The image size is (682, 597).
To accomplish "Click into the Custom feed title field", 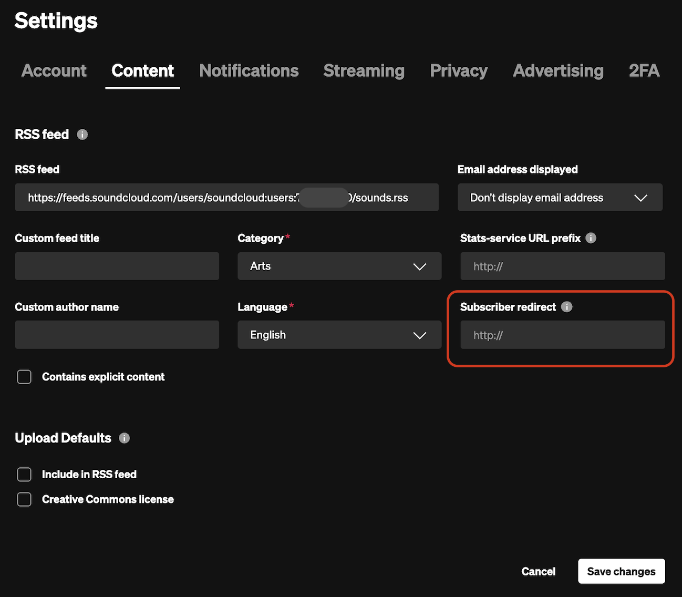I will [117, 266].
